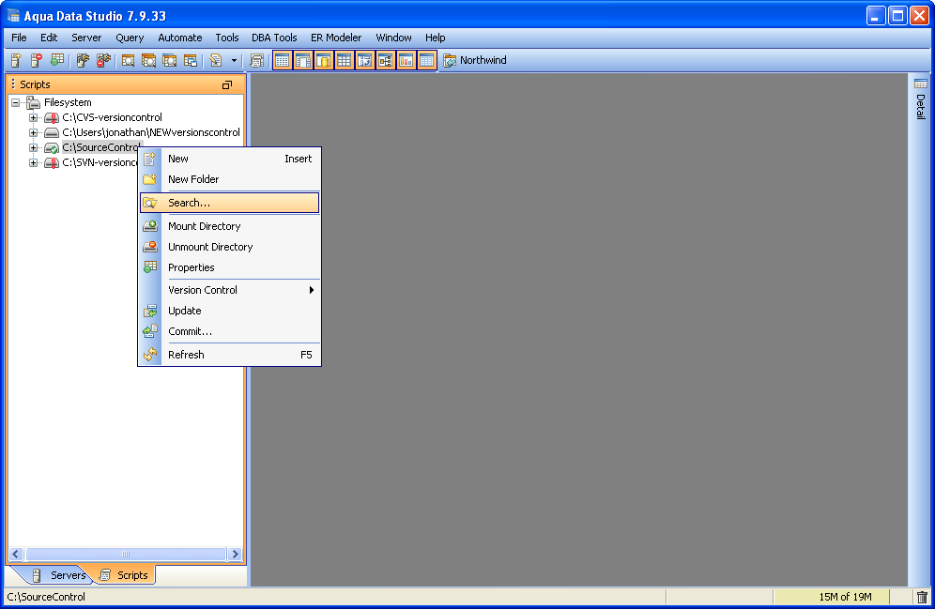Choose Commit... in the context menu
This screenshot has width=935, height=609.
pyautogui.click(x=230, y=331)
